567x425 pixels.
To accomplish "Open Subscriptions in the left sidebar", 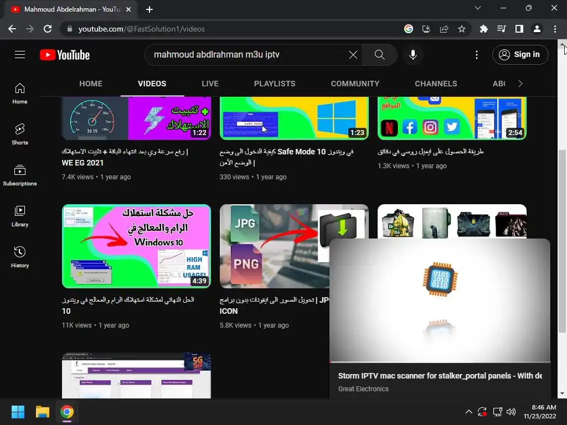I will coord(20,175).
